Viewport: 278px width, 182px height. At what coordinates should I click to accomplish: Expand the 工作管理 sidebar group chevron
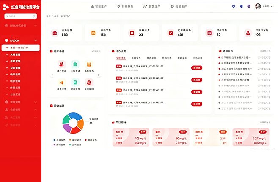click(36, 102)
